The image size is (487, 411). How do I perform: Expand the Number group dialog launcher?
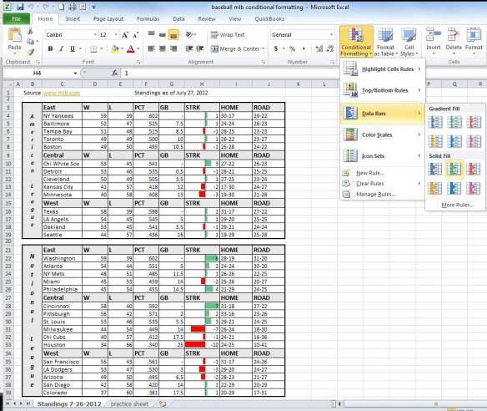[333, 62]
